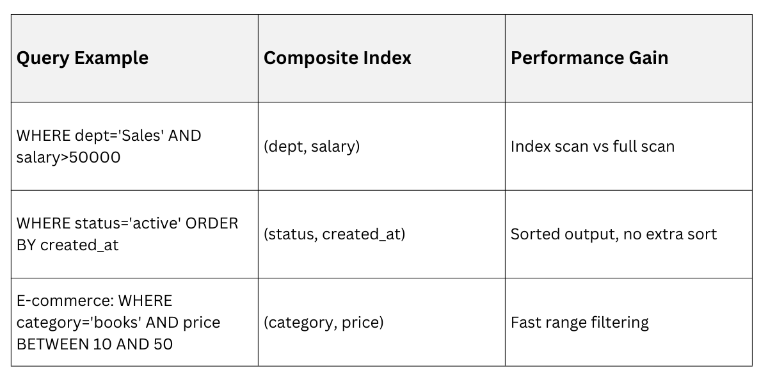Click the Query Example column header
This screenshot has height=384, width=768.
tap(83, 58)
